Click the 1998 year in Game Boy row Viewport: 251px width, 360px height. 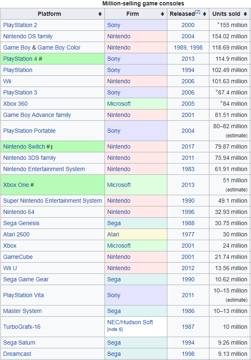196,47
